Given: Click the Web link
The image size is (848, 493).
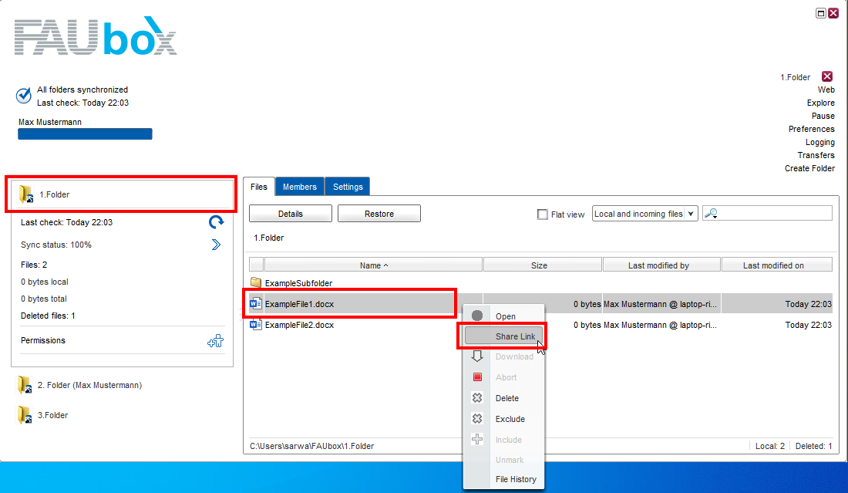Looking at the screenshot, I should pos(826,89).
